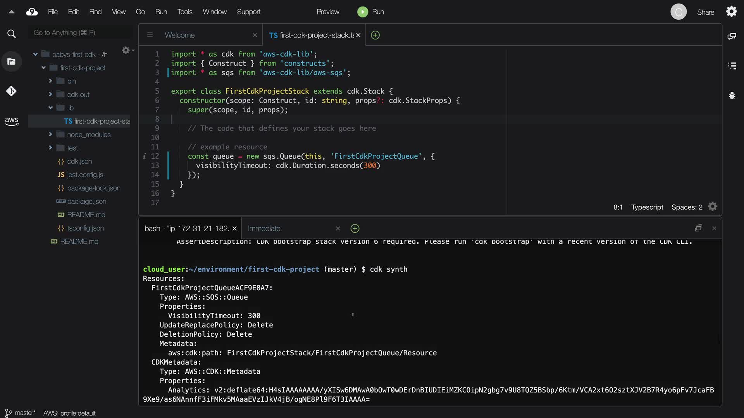
Task: Switch to the Immediate tab
Action: click(x=264, y=229)
